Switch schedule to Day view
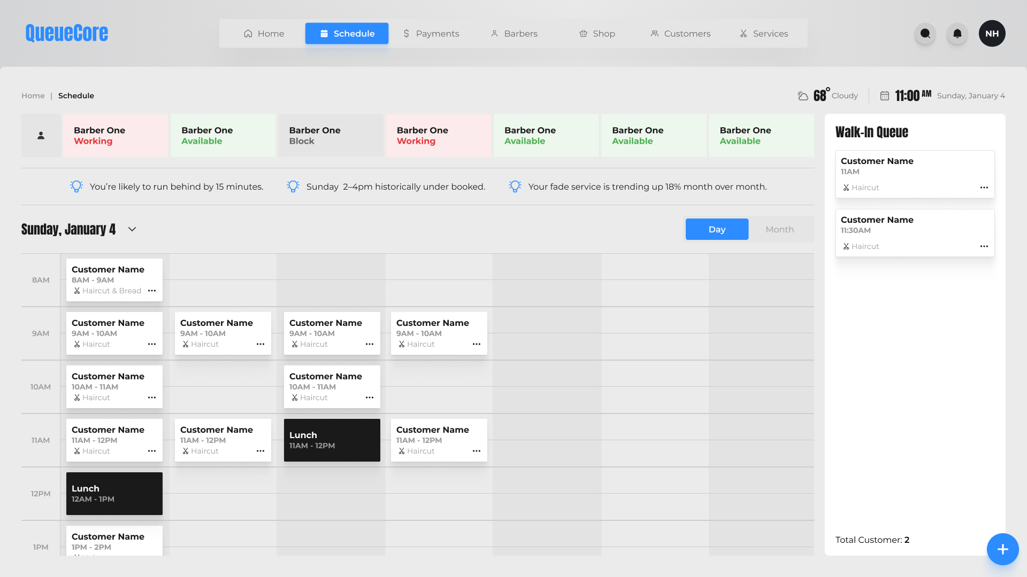Screen dimensions: 1027x577 point(717,229)
